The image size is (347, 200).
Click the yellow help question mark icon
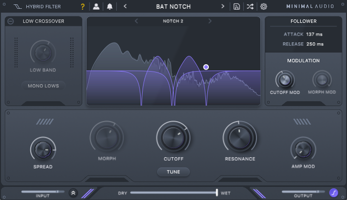82,7
